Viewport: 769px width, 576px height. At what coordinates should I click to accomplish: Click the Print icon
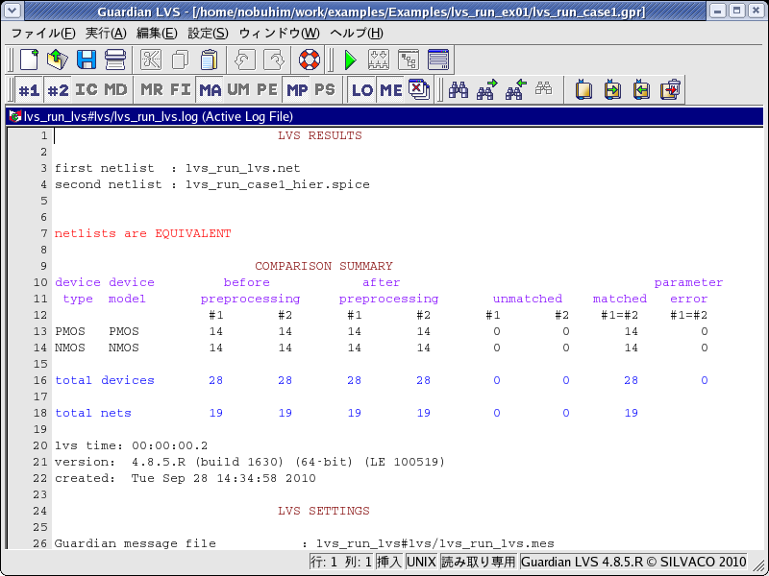point(115,60)
